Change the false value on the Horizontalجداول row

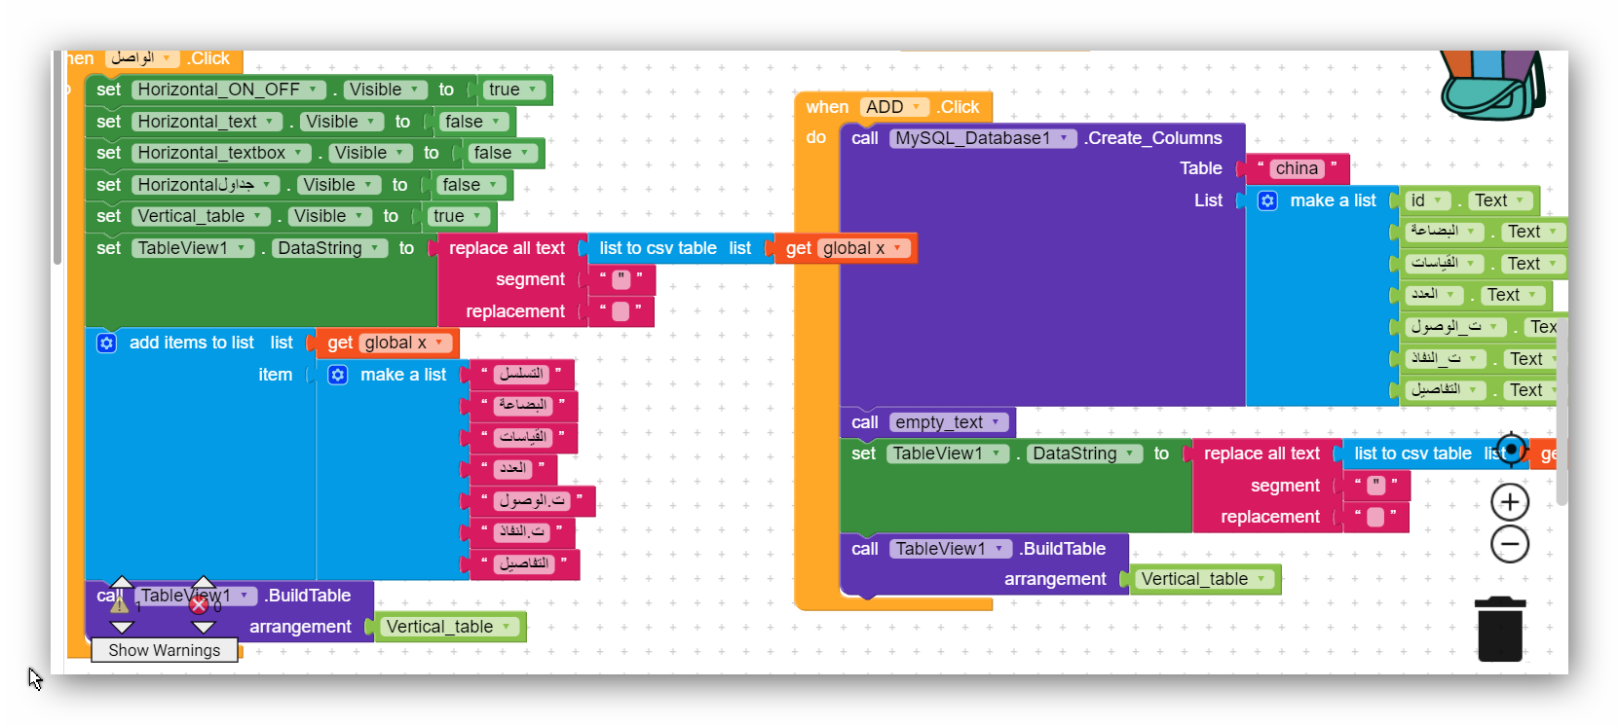point(471,185)
